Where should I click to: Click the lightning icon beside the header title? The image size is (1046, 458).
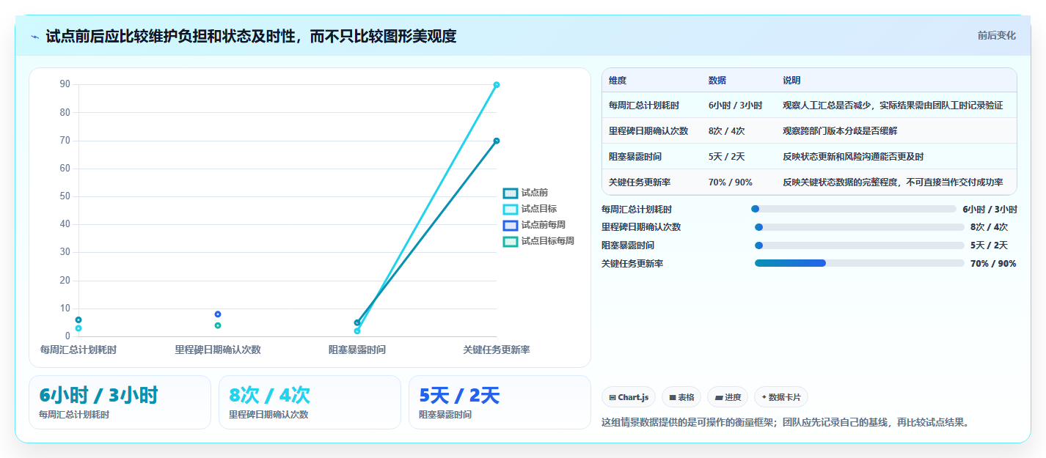(35, 36)
